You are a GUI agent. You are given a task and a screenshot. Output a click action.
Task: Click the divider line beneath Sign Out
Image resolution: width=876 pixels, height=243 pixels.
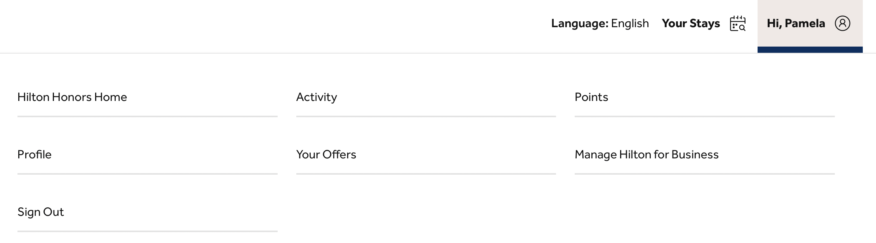pos(147,231)
